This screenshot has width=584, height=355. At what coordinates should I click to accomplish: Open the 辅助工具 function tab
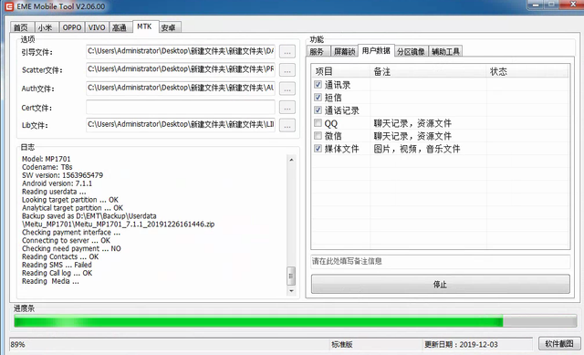point(445,51)
